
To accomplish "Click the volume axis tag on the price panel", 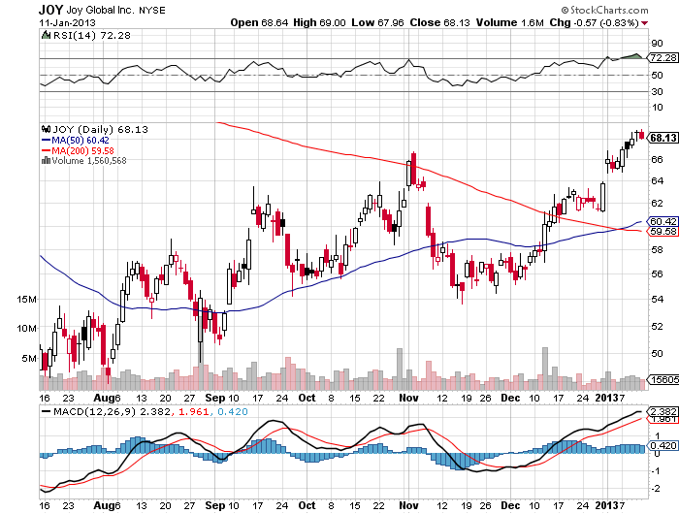I will point(663,379).
